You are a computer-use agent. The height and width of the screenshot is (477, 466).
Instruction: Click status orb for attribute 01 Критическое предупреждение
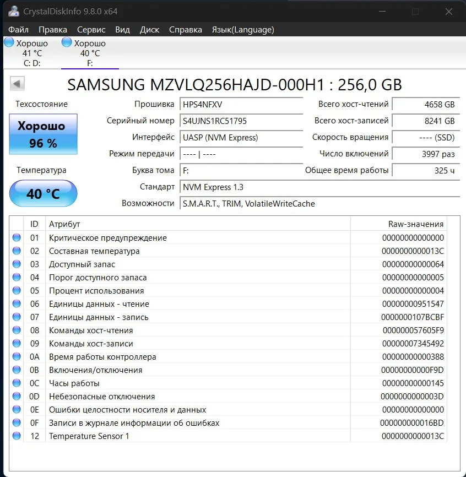point(17,237)
